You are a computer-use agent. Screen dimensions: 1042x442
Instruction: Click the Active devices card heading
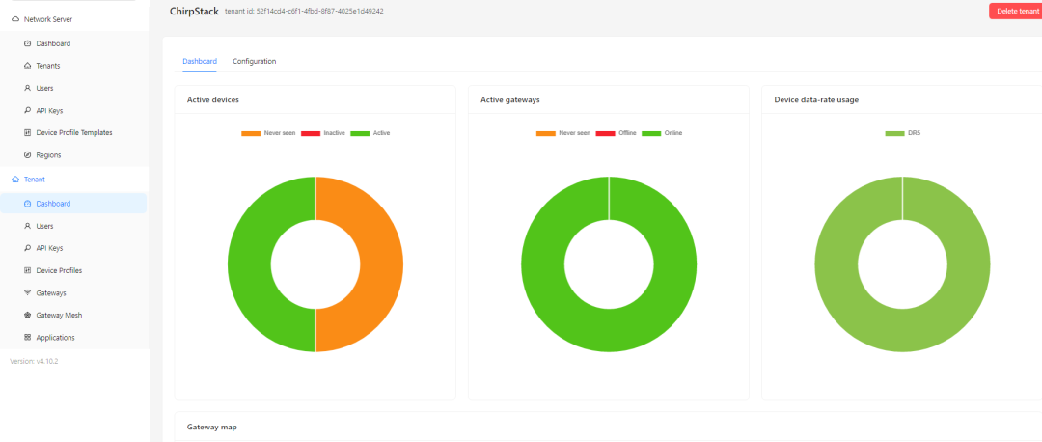point(212,99)
